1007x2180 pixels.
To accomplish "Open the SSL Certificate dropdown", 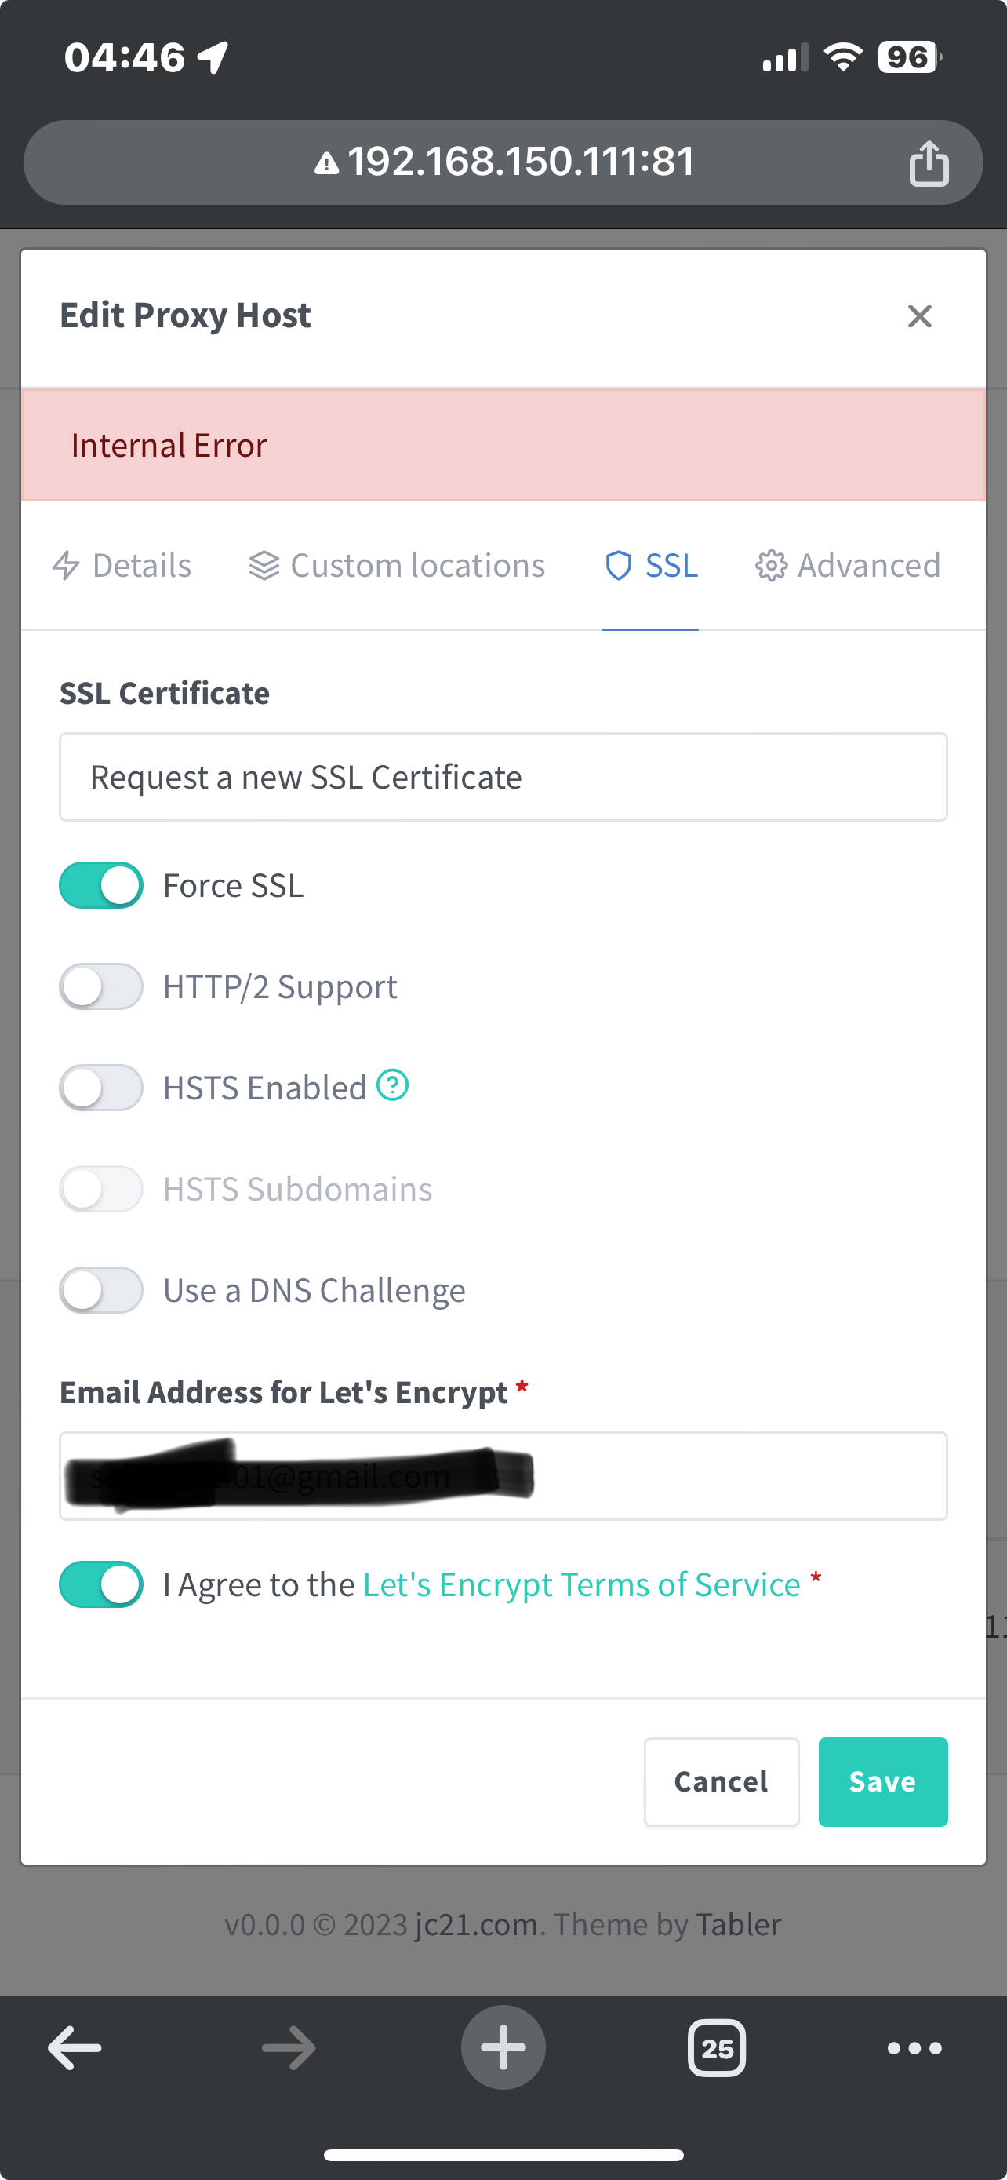I will pos(503,777).
